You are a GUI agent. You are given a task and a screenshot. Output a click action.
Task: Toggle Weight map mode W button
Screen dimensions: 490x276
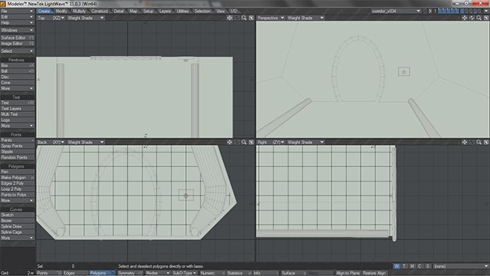tap(397, 266)
